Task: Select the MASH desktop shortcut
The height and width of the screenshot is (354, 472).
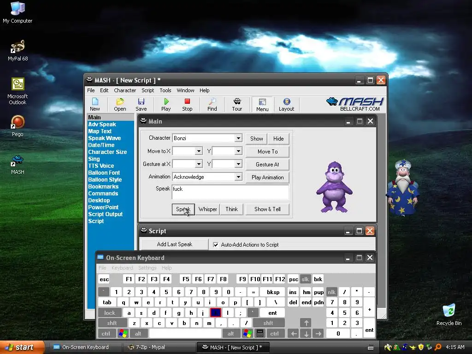Action: click(x=18, y=165)
